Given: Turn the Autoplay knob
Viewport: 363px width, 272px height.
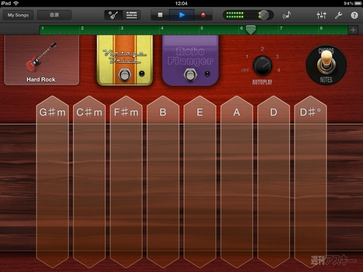Looking at the screenshot, I should pyautogui.click(x=263, y=65).
